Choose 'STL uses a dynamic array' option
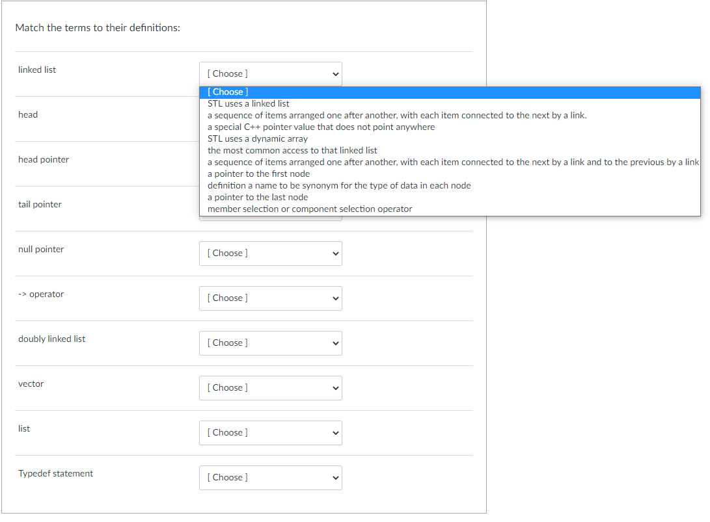 (x=450, y=139)
